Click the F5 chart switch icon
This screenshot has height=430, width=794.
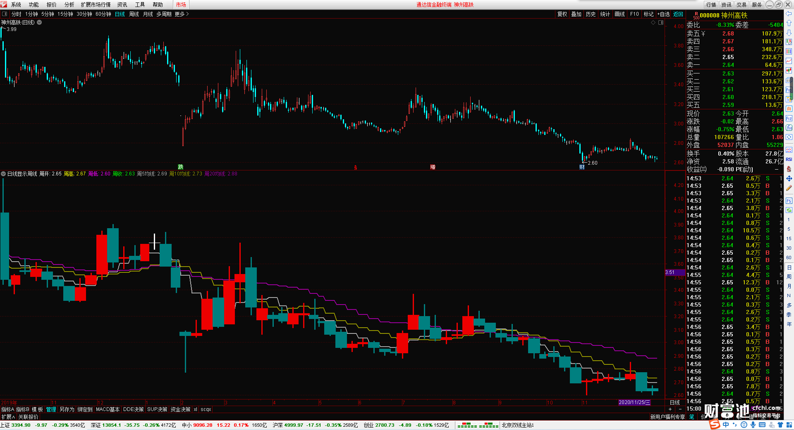[789, 201]
